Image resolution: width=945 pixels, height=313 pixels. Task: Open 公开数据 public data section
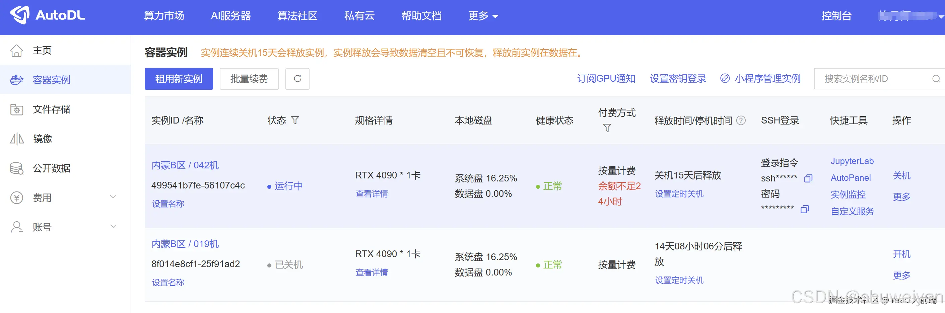pyautogui.click(x=51, y=168)
